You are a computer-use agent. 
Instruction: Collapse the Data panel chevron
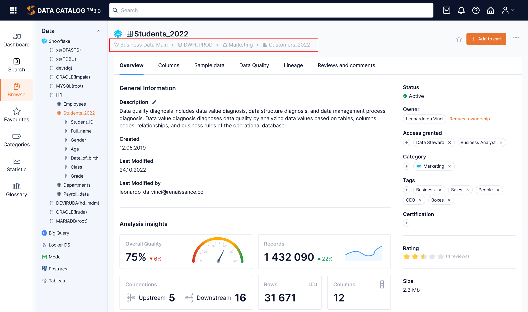click(x=99, y=31)
